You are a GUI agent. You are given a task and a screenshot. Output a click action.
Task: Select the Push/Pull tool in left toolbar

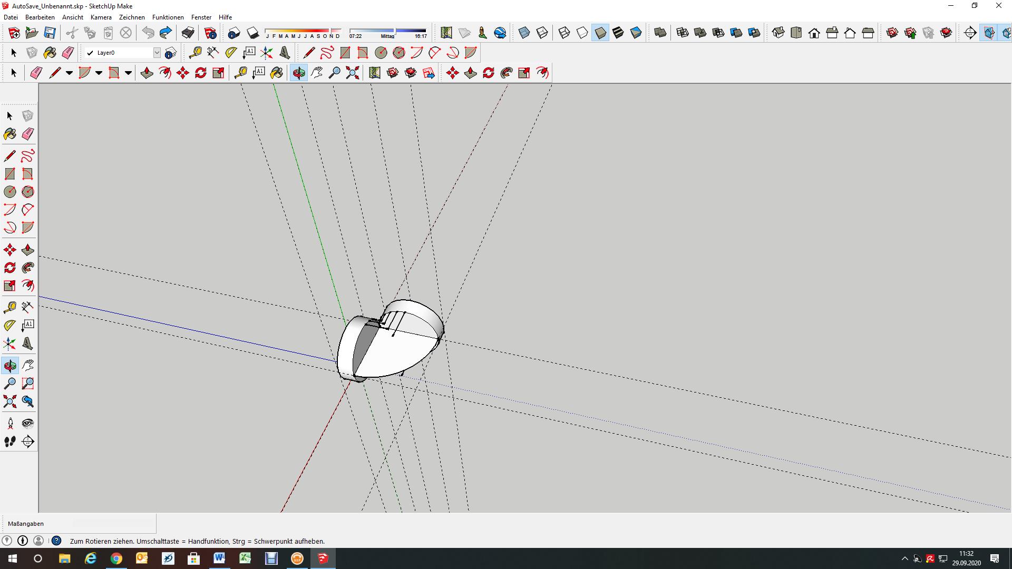pyautogui.click(x=27, y=250)
